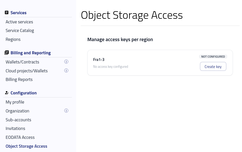View Invitations page

click(15, 128)
